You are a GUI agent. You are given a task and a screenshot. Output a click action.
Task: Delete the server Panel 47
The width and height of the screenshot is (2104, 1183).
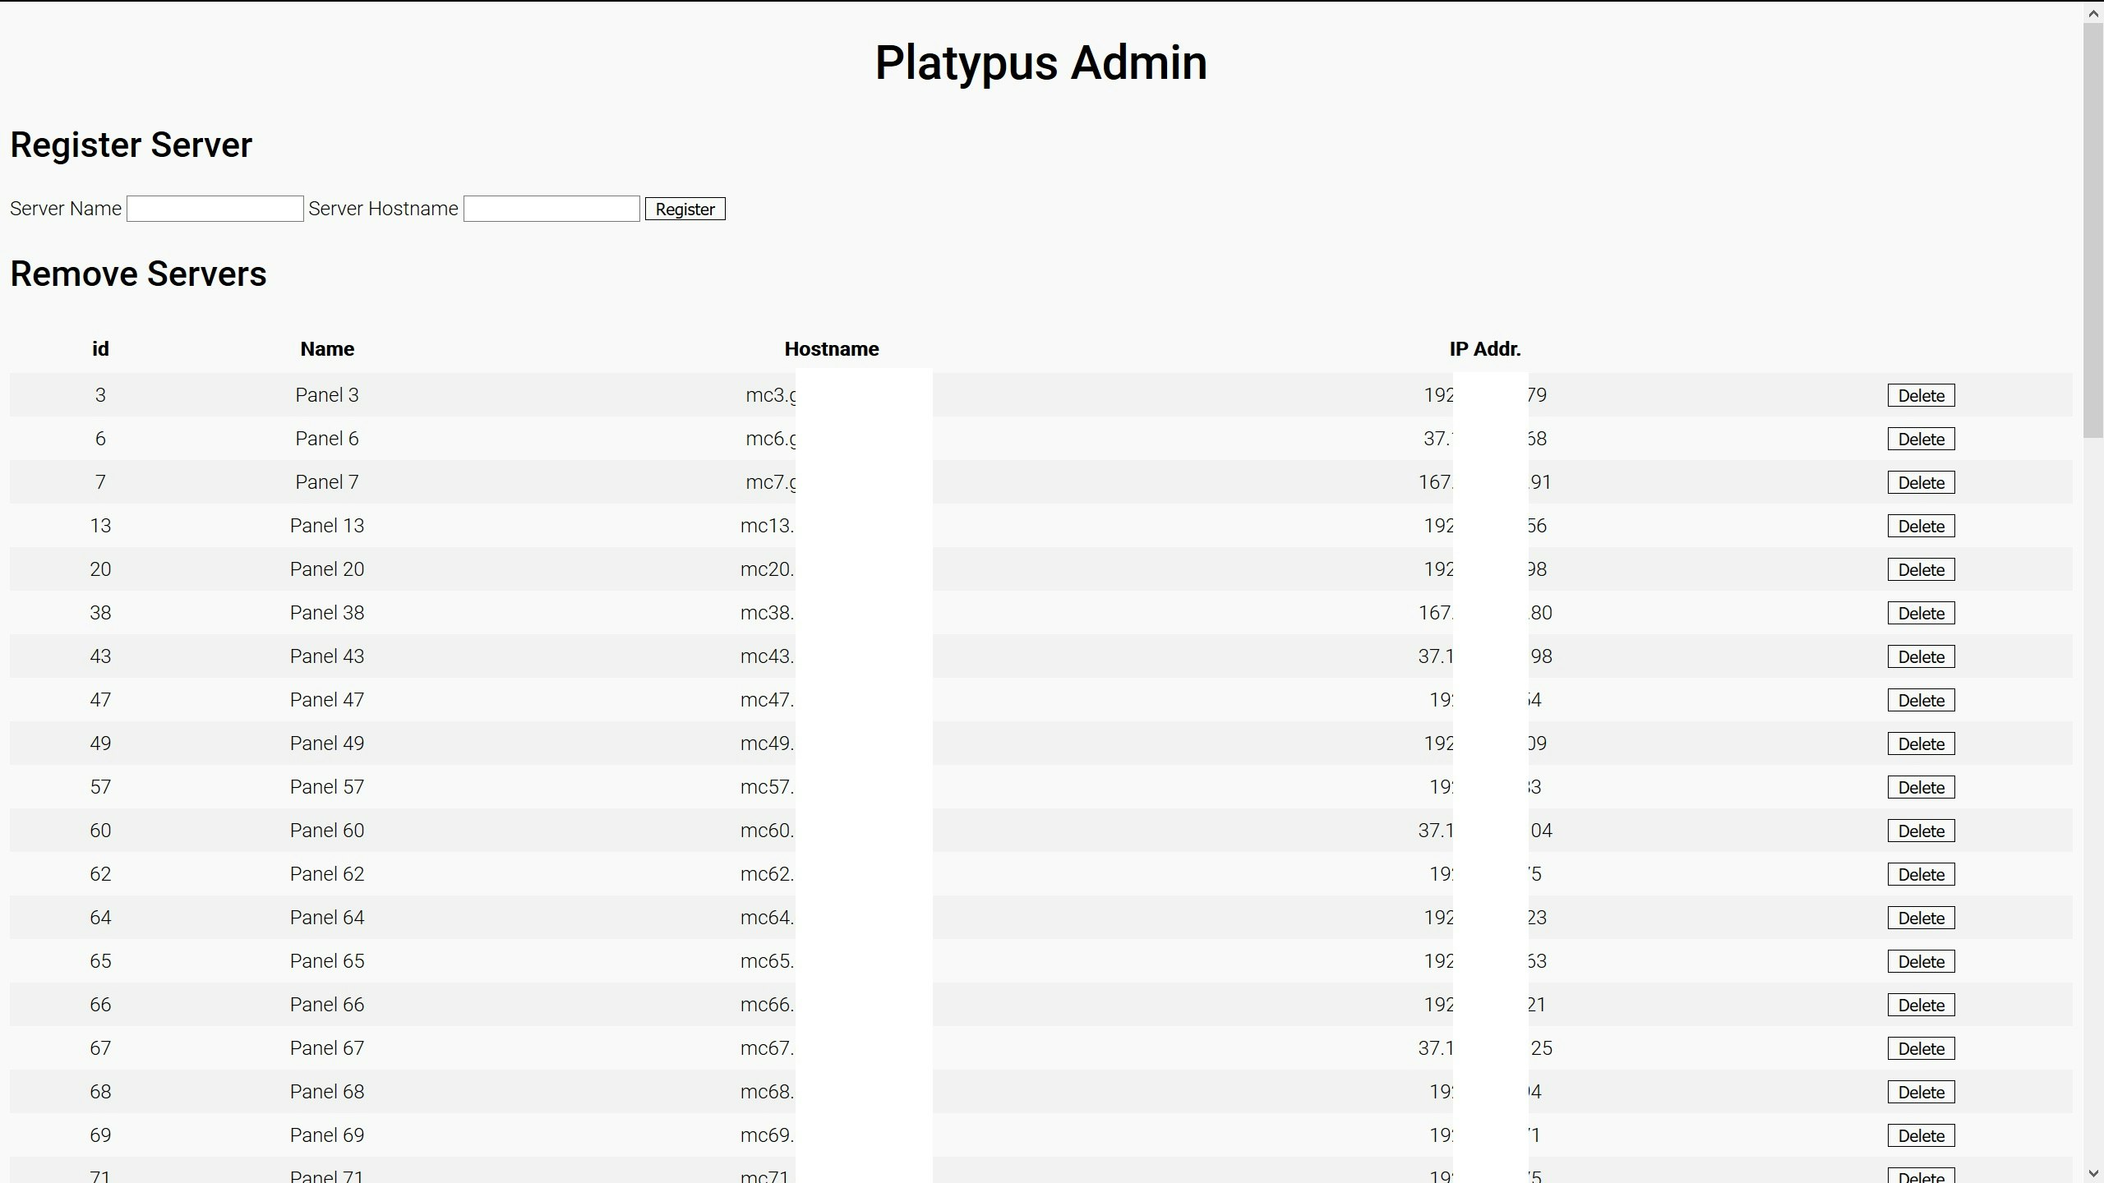(x=1920, y=699)
